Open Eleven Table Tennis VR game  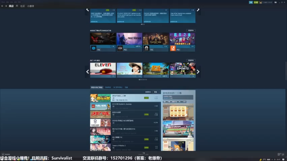[x=103, y=70]
